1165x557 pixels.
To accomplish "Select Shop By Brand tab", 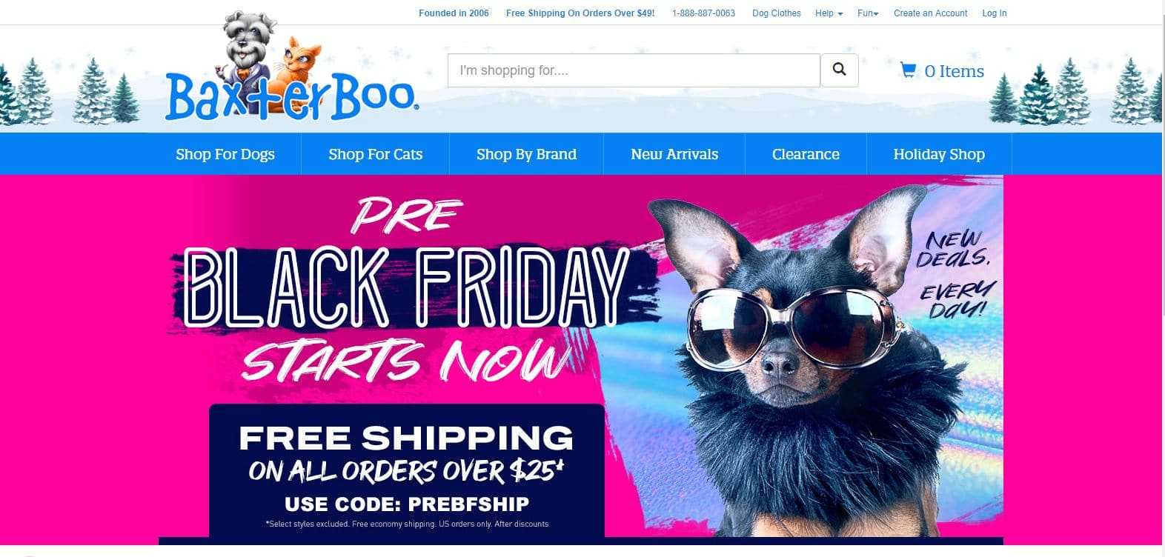I will coord(526,154).
